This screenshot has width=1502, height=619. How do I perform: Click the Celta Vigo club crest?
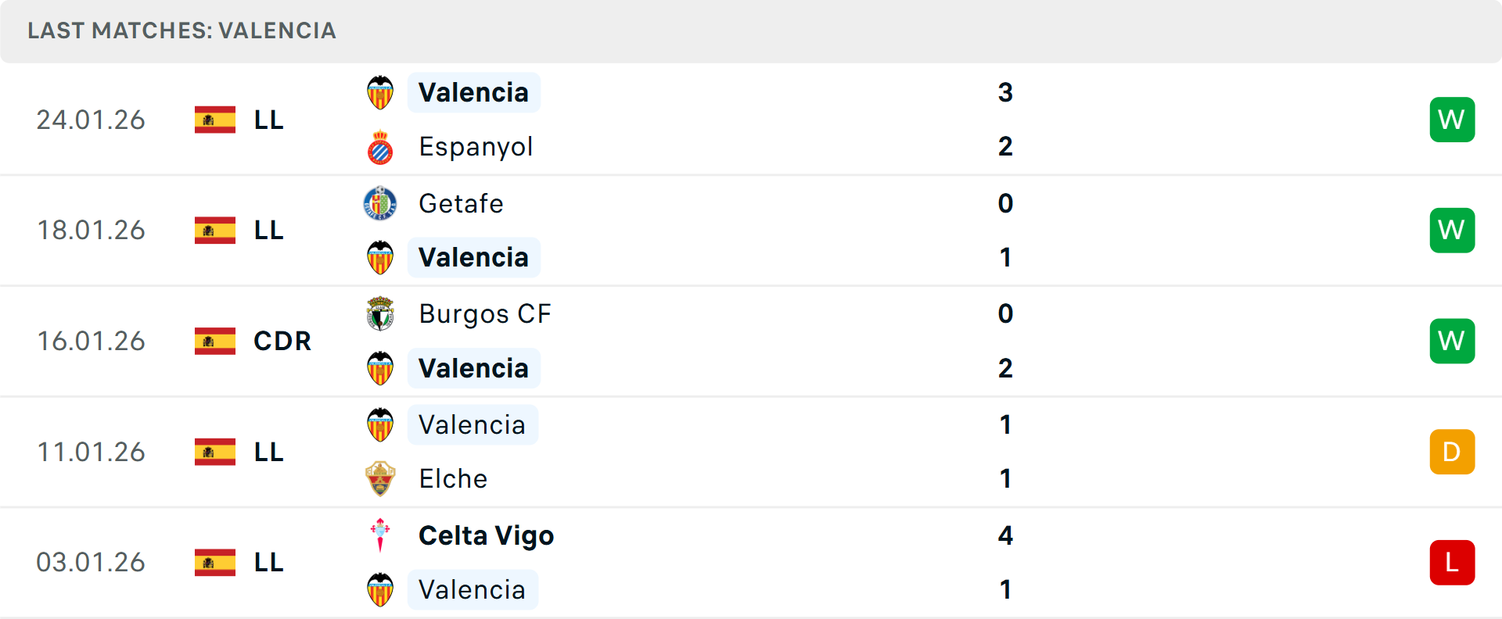coord(380,535)
